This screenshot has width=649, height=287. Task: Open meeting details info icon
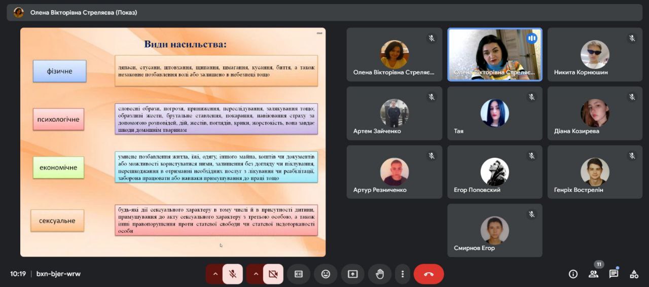(573, 274)
